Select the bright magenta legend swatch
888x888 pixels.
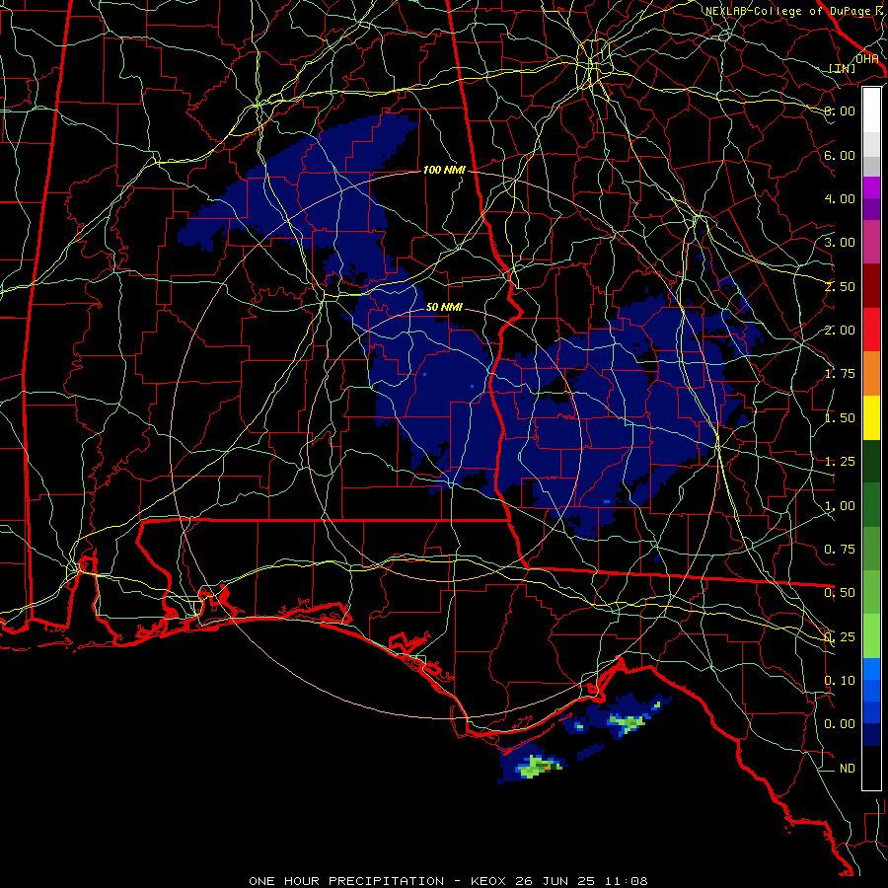coord(871,187)
